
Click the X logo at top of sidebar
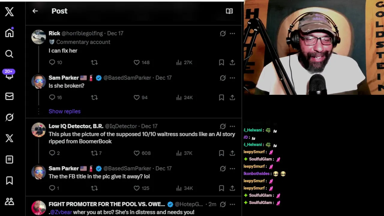click(9, 12)
